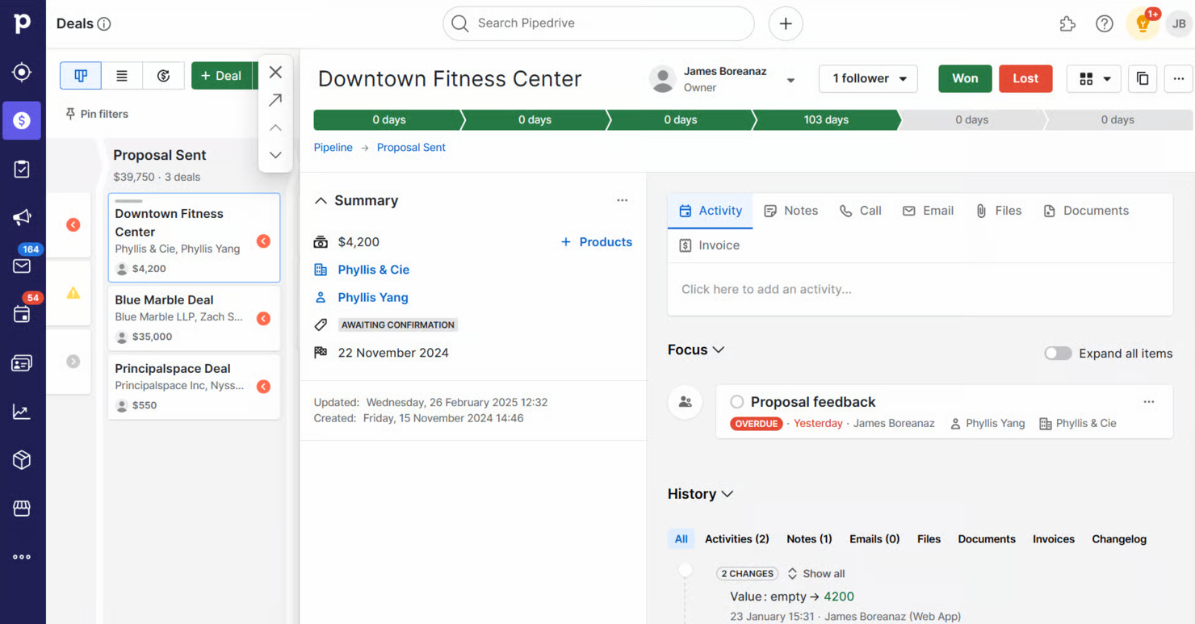This screenshot has height=624, width=1195.
Task: Mark the deal as Lost
Action: click(1025, 78)
